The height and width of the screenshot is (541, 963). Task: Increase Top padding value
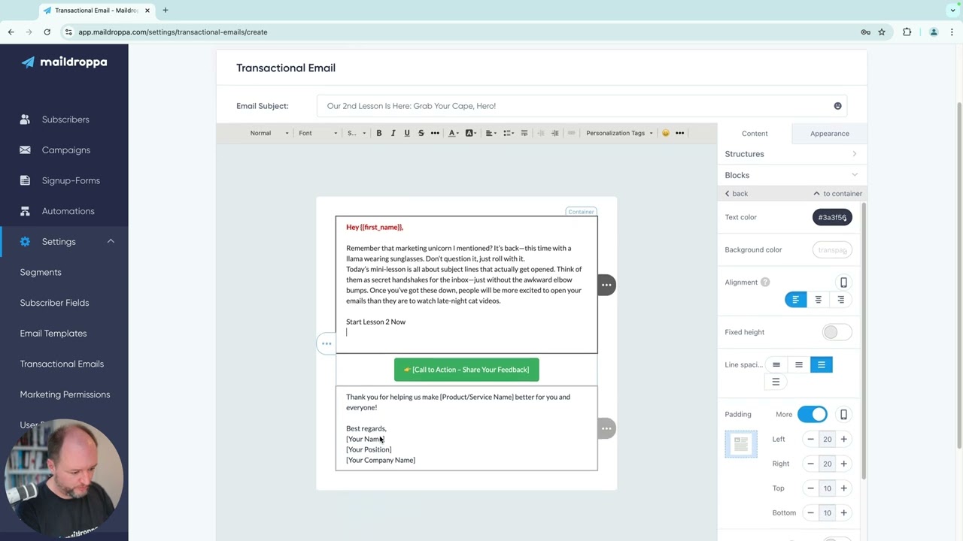pos(843,488)
